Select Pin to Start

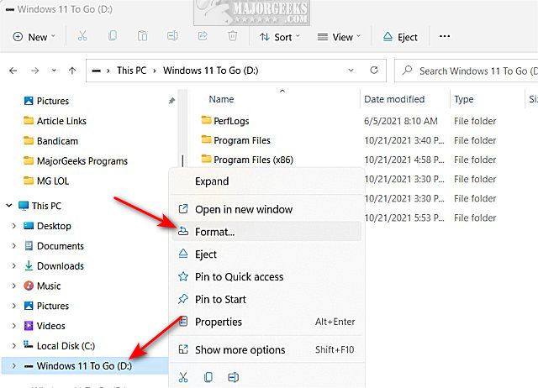point(267,299)
